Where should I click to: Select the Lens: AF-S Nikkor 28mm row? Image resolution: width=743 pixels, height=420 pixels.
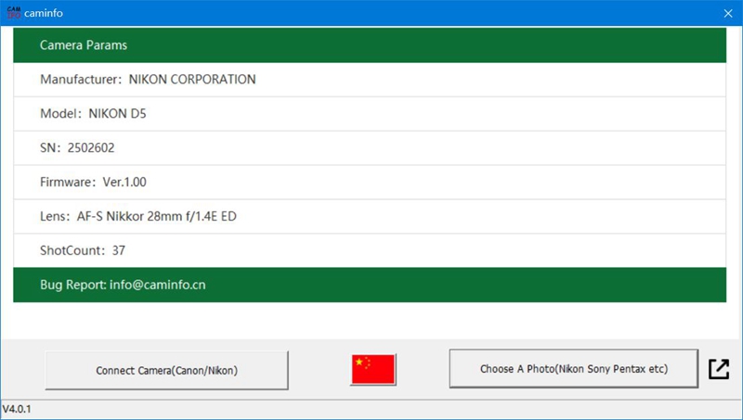click(x=370, y=217)
